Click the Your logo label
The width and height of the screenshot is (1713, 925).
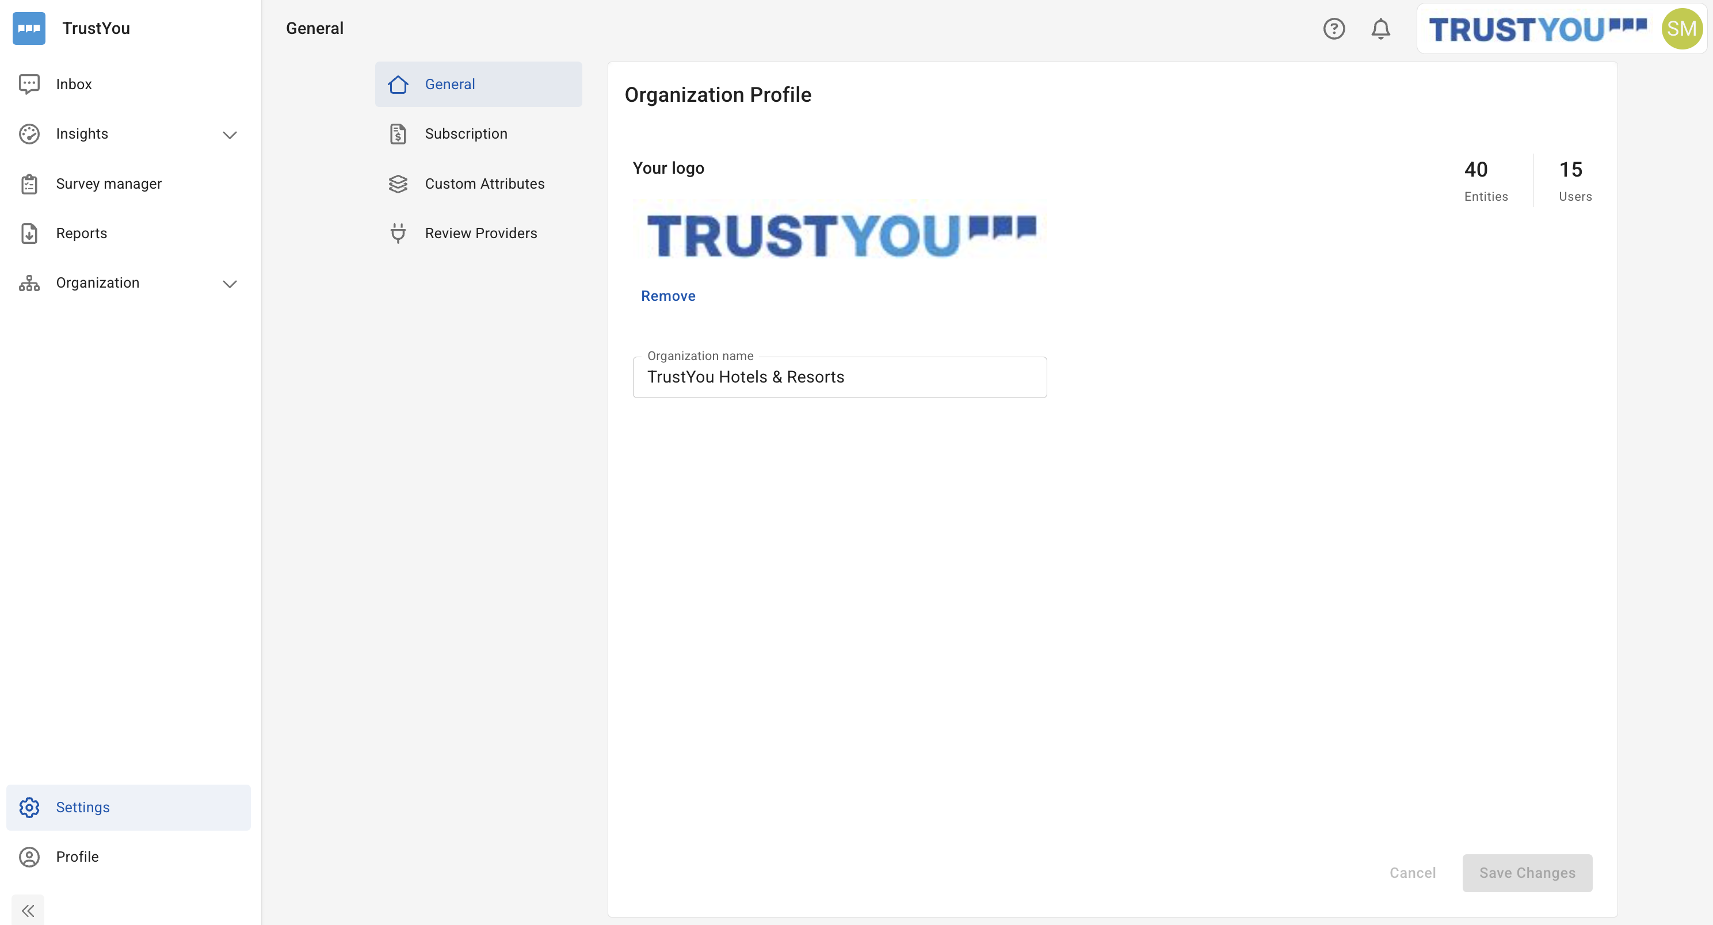pos(668,168)
